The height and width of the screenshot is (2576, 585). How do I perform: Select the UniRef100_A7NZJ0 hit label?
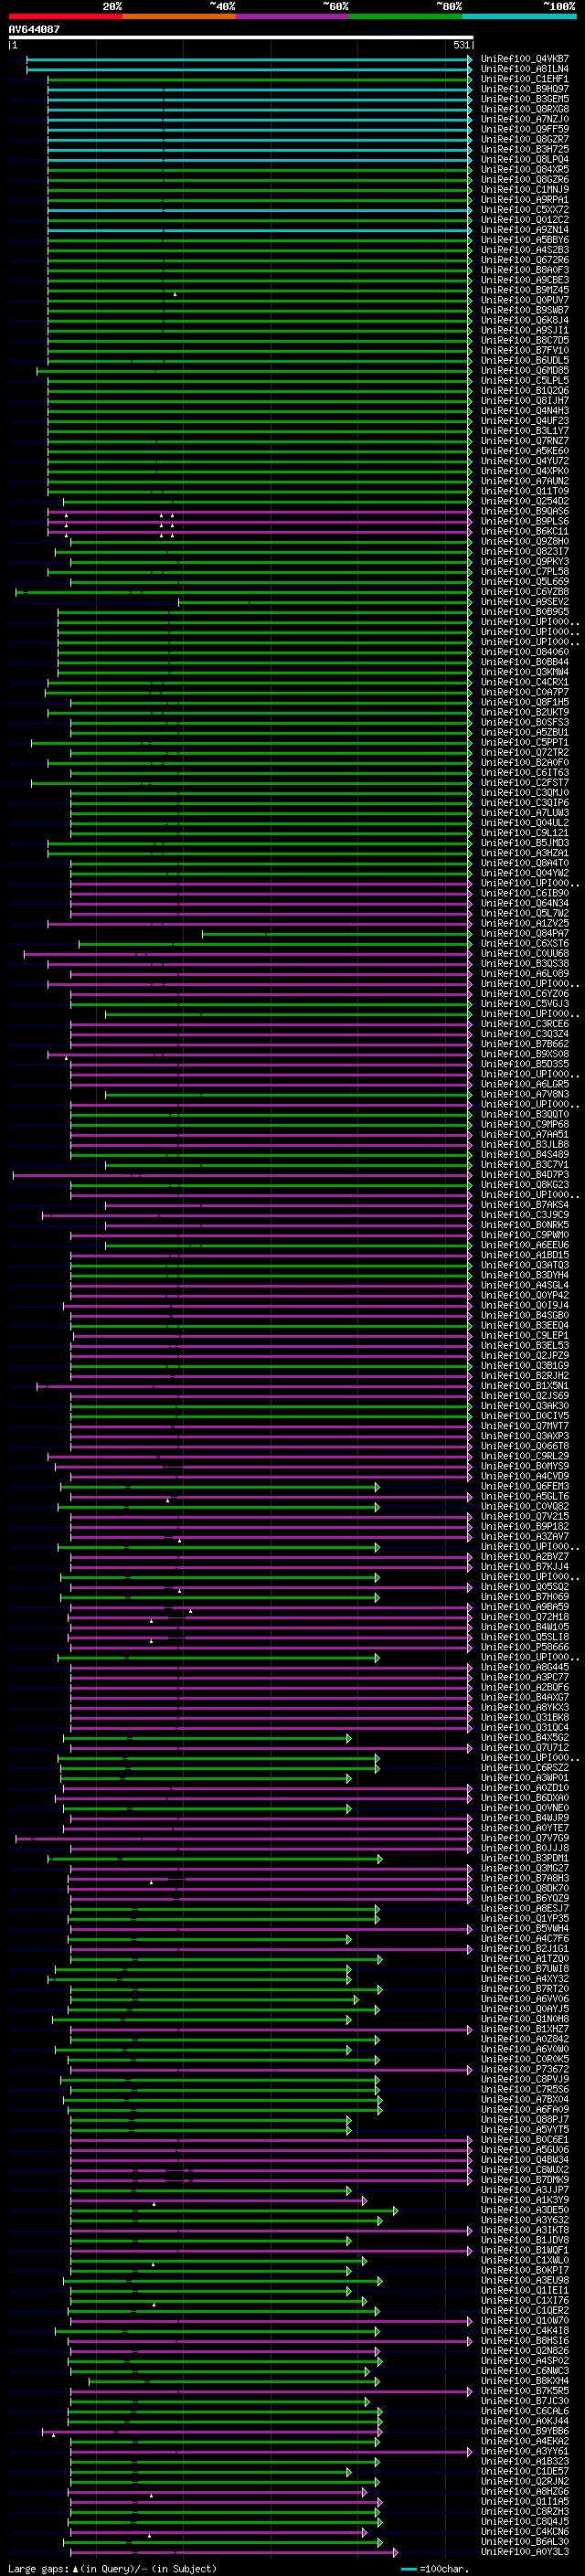tap(525, 119)
